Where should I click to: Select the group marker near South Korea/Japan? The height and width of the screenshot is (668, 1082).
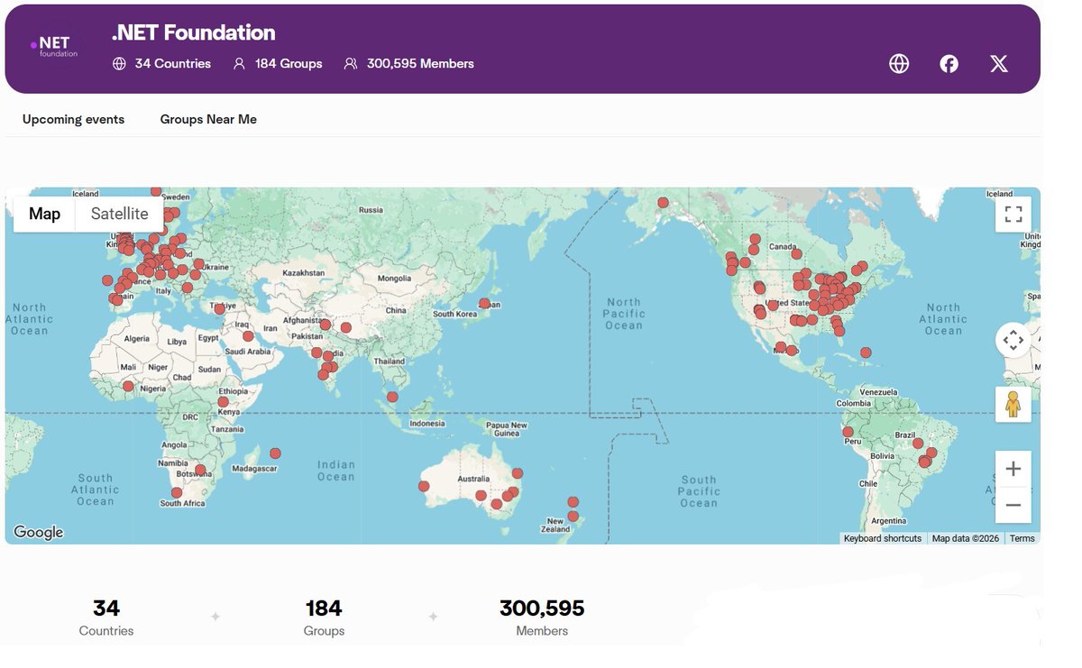tap(484, 303)
